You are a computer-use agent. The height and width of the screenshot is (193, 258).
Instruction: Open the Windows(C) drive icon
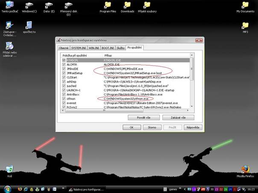coord(29,5)
